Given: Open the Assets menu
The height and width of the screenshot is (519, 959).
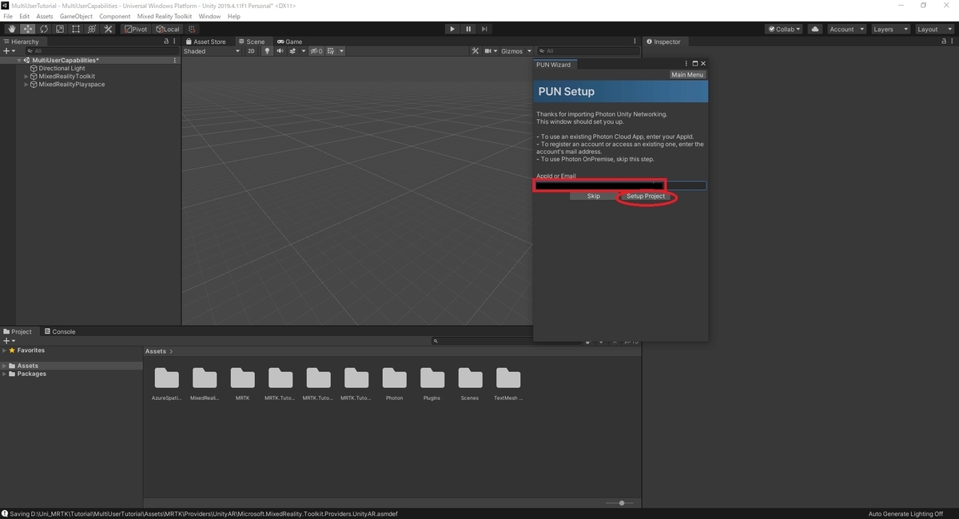Looking at the screenshot, I should 45,16.
